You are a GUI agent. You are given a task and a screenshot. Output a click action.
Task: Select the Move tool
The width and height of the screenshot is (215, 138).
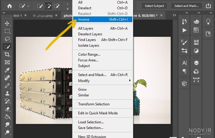7,23
